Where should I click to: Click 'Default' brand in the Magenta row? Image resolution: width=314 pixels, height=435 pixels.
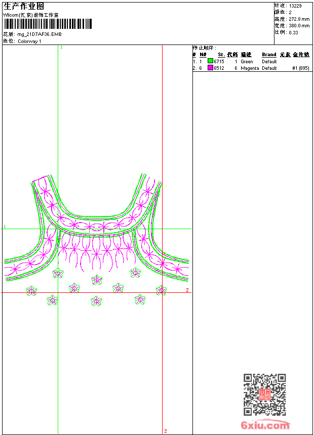(x=269, y=68)
